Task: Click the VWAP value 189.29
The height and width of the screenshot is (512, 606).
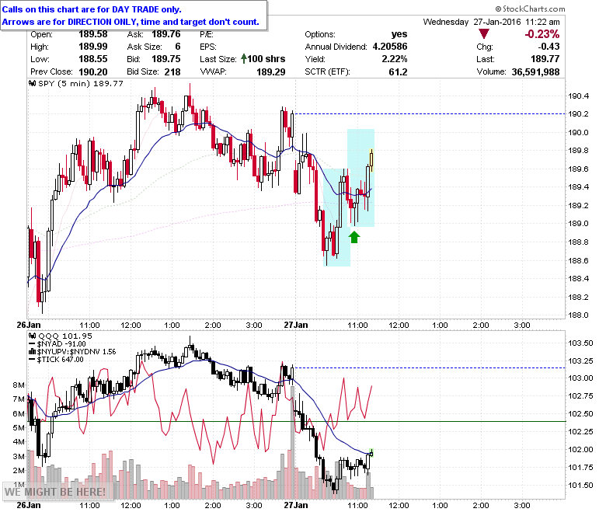Action: pos(271,72)
